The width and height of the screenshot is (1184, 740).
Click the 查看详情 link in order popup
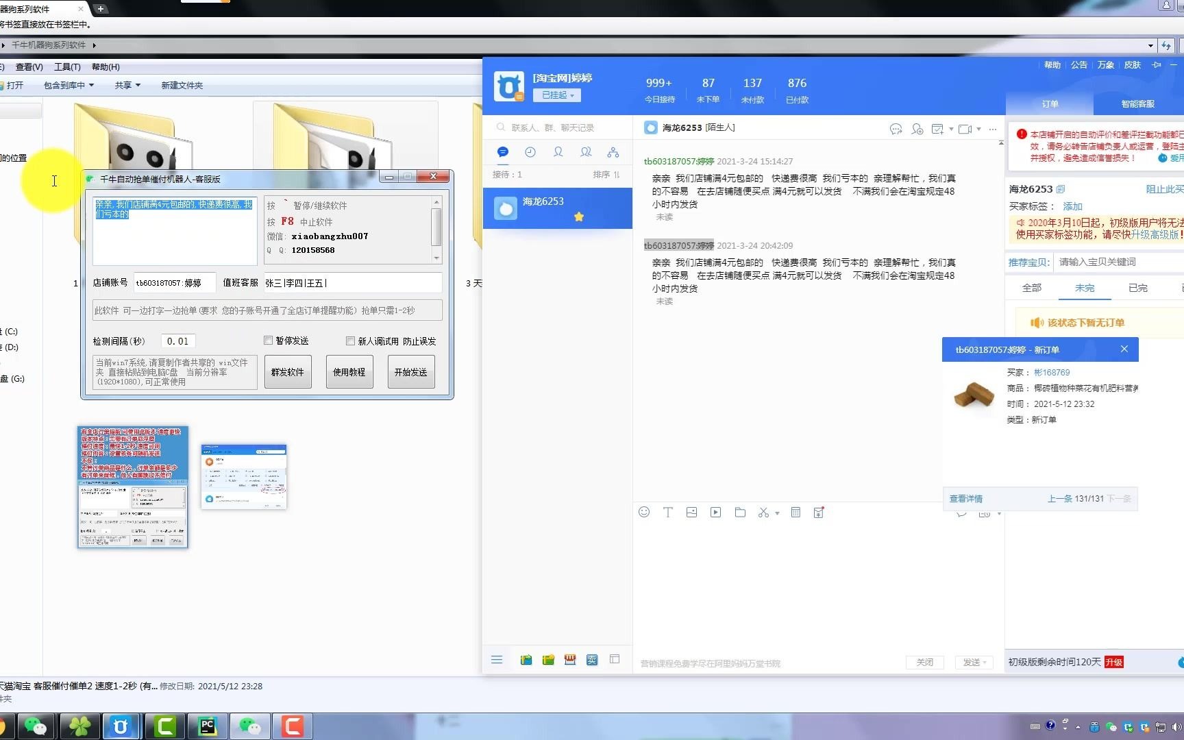pyautogui.click(x=966, y=498)
